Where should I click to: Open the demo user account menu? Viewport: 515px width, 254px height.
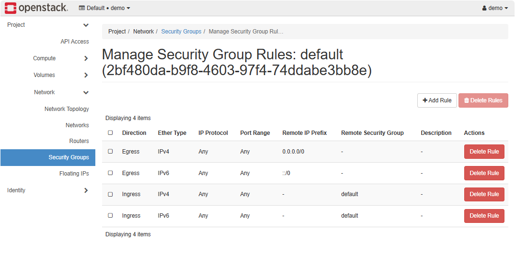tap(495, 8)
